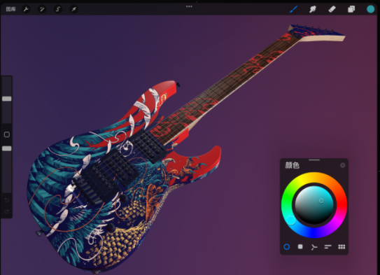Switch to the Disc color tab
This screenshot has width=380, height=275.
[286, 246]
